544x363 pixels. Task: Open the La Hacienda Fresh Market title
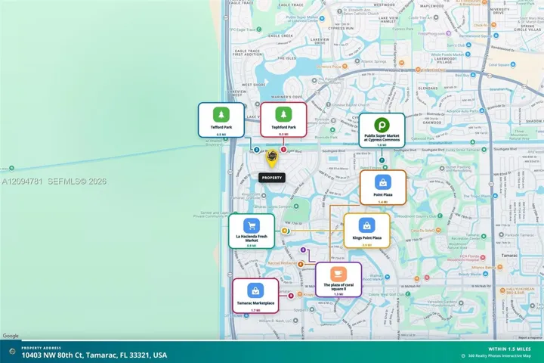tap(252, 238)
